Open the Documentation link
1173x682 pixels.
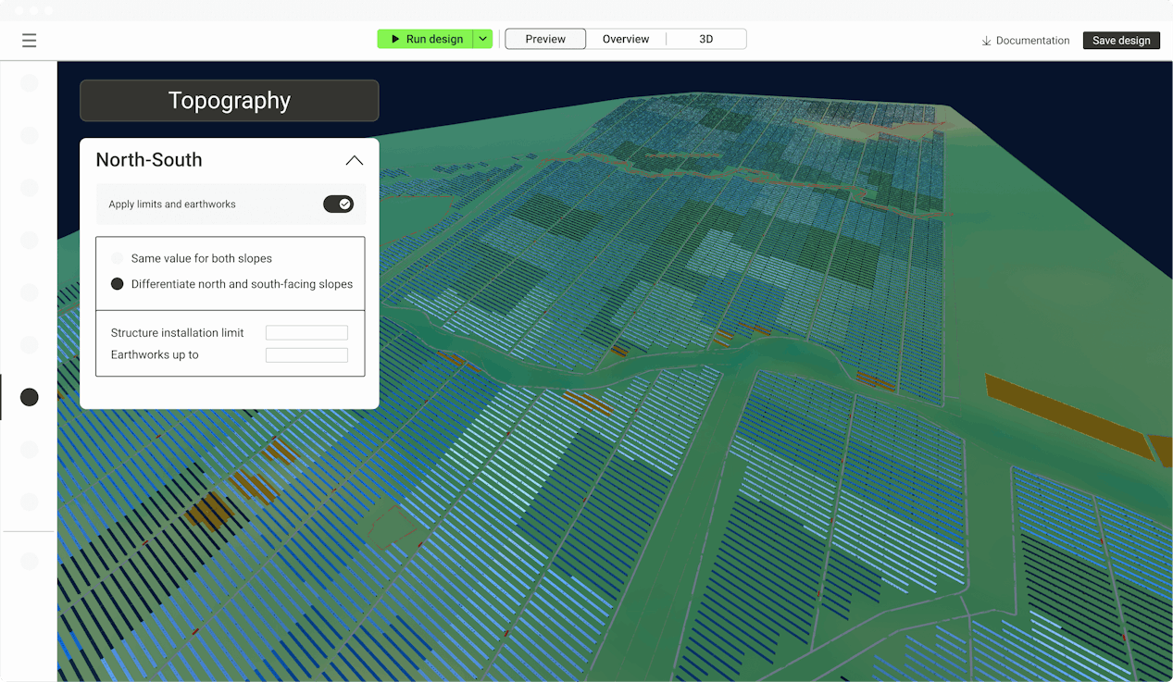pos(1032,41)
